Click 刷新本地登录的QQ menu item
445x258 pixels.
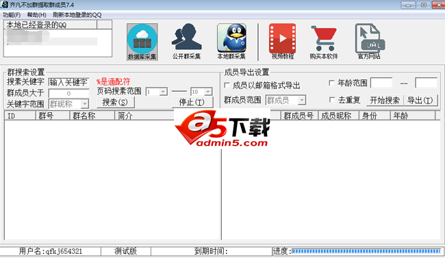click(77, 15)
